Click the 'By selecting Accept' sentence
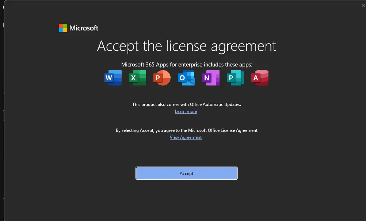Viewport: 366px width, 221px height. (187, 130)
